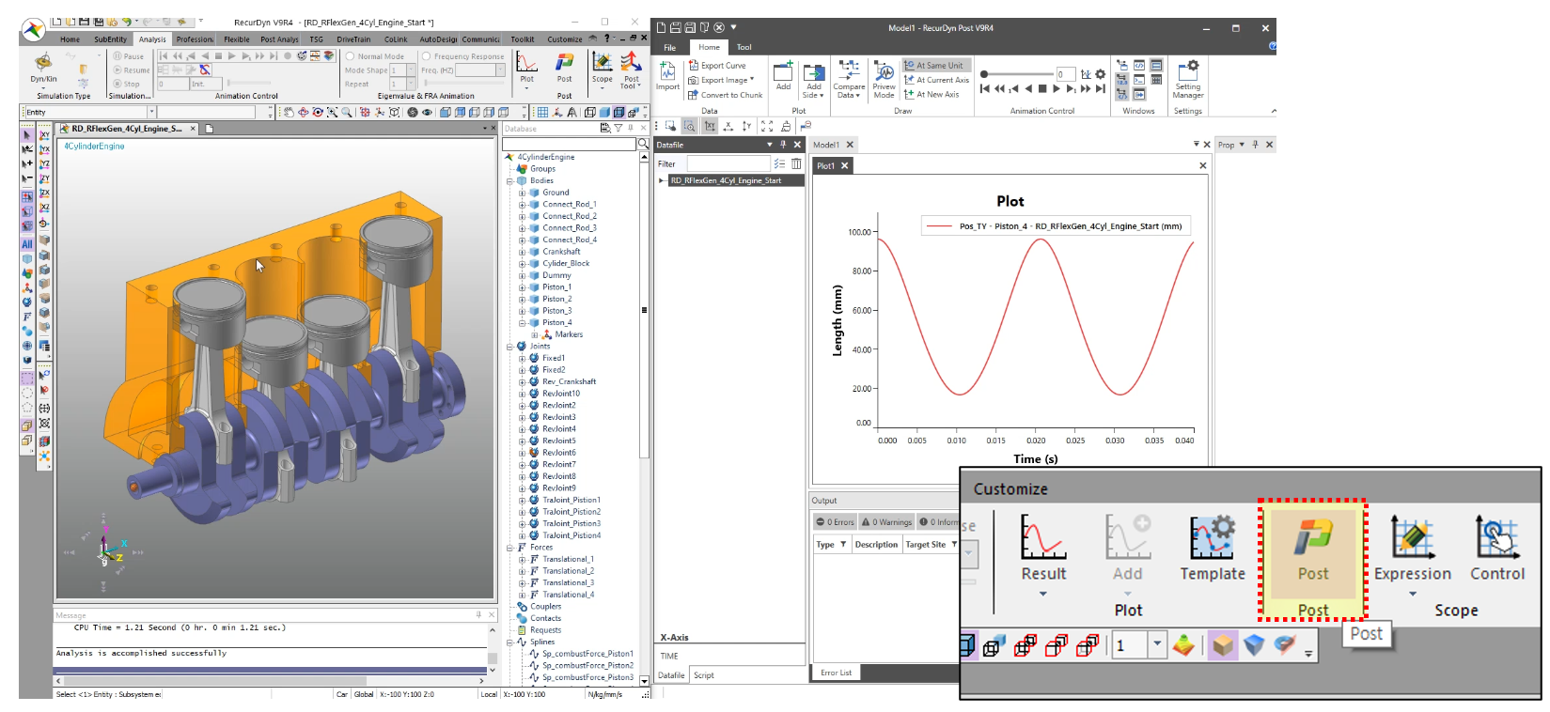
Task: Toggle Warnings filter in Output panel
Action: point(886,522)
